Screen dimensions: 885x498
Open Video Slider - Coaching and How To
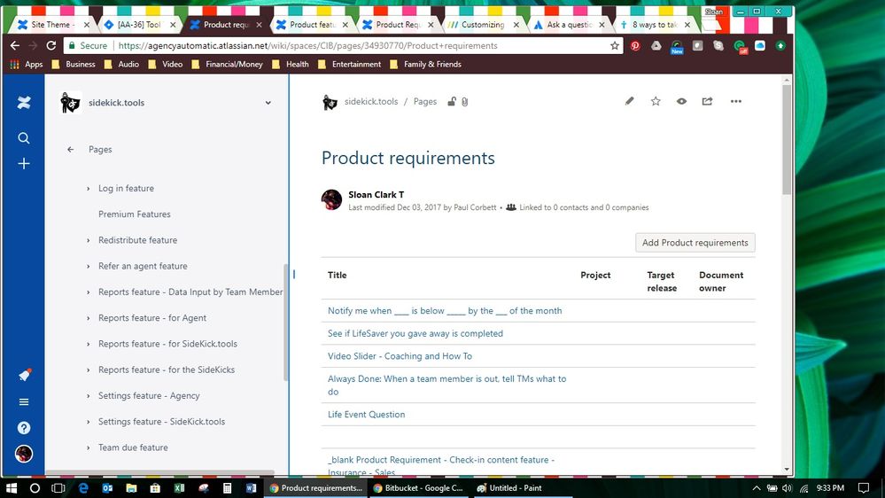(400, 356)
